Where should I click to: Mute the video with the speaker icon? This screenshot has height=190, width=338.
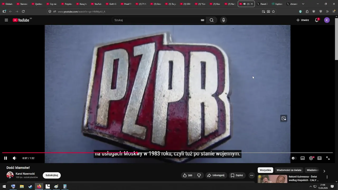(x=15, y=158)
